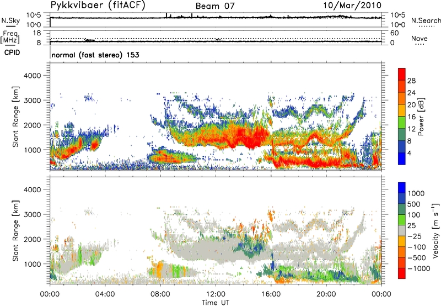Viewport: 441px width, 306px height.
Task: Click the "4000" tick of the power panel
Action: point(32,76)
